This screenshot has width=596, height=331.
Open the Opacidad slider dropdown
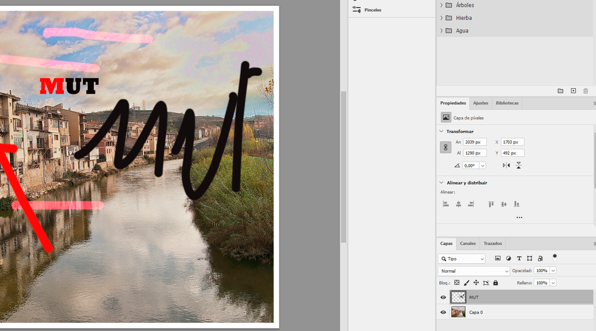pos(553,271)
